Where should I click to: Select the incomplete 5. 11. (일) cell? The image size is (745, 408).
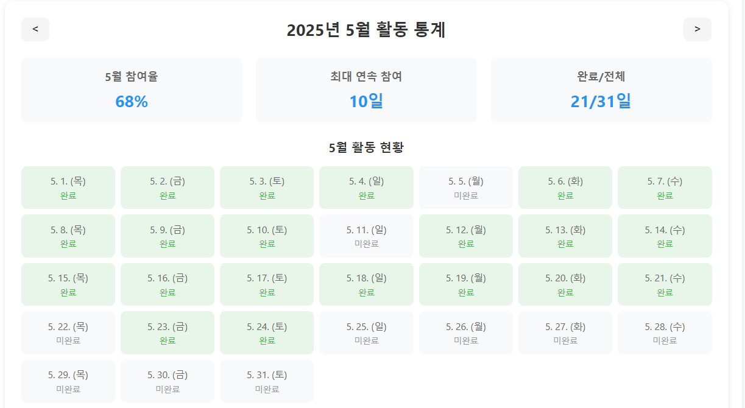tap(366, 236)
